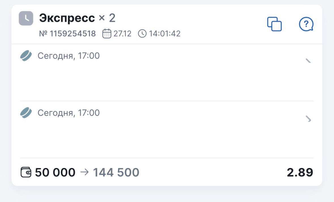Click the pending bet clock status icon
Screen dimensions: 334x202
26,18
